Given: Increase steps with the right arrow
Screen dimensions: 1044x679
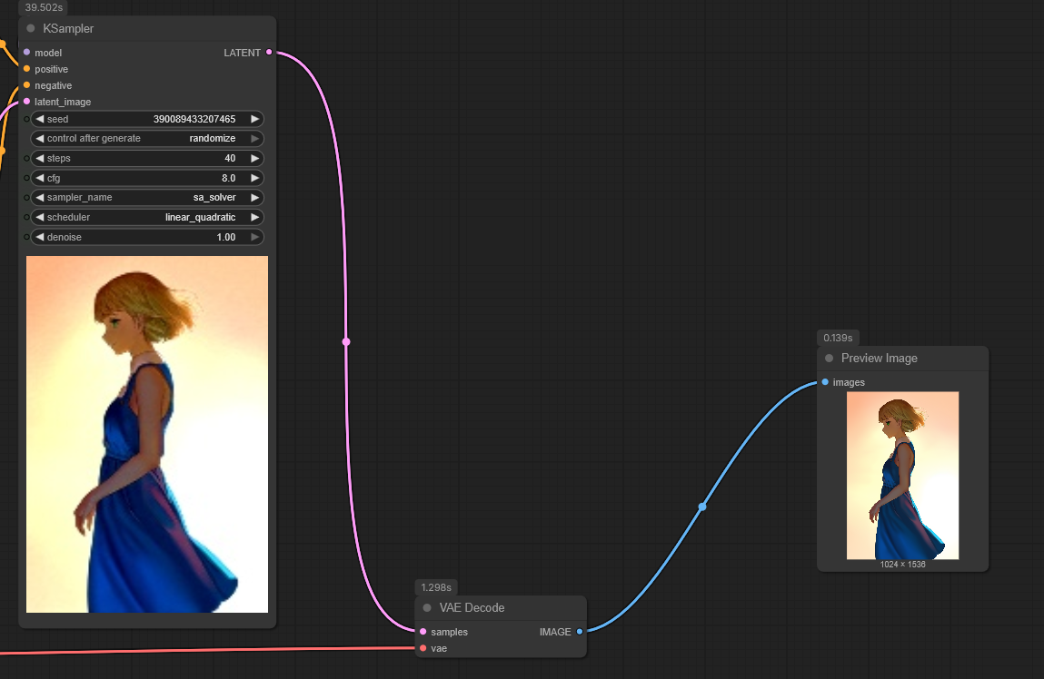Looking at the screenshot, I should 254,158.
